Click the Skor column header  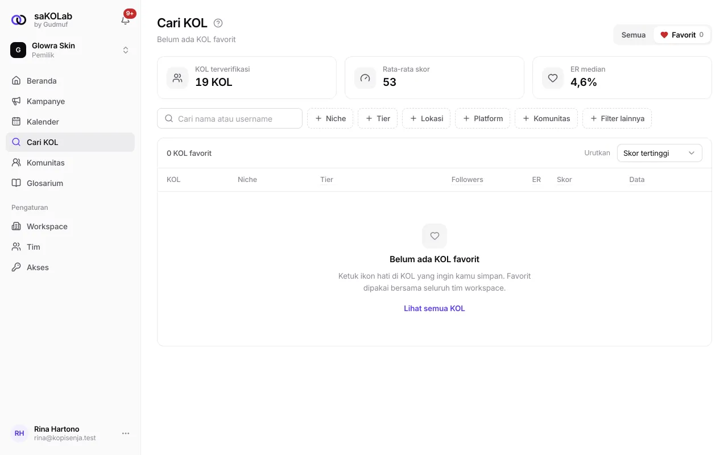click(x=564, y=180)
